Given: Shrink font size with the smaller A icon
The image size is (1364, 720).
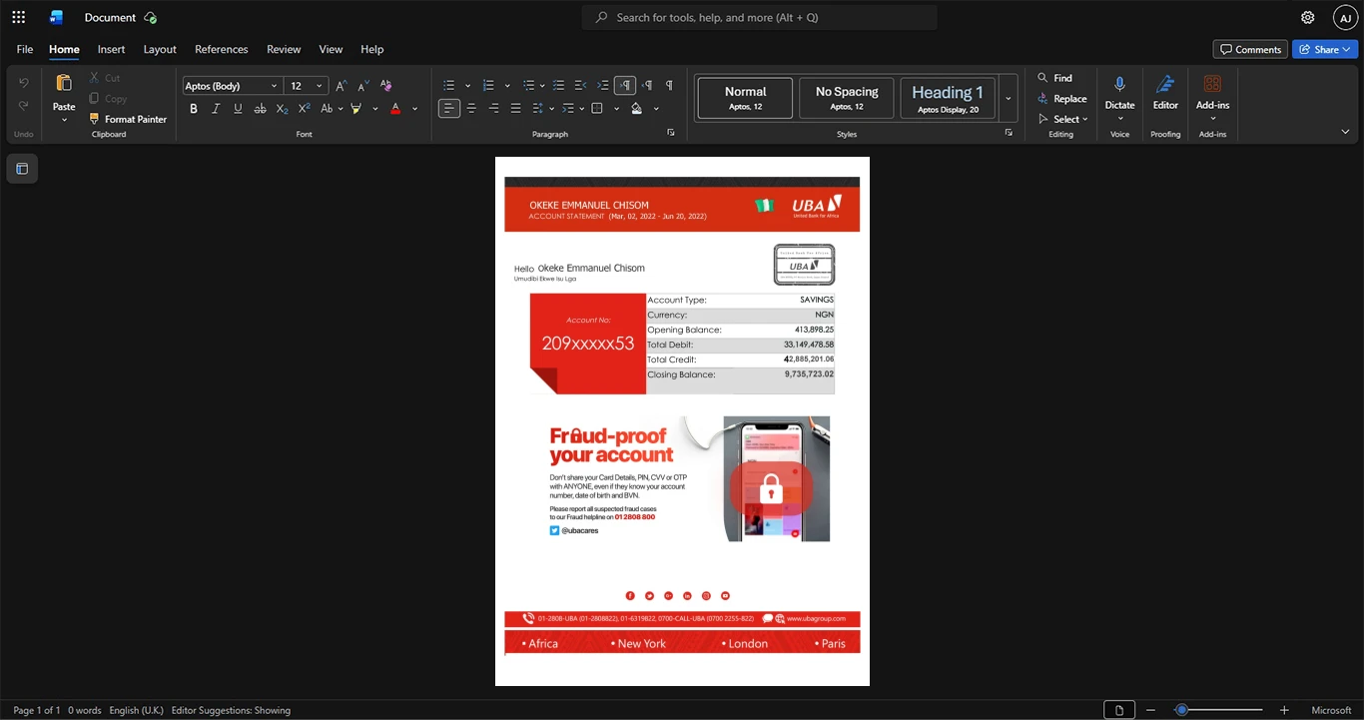Looking at the screenshot, I should coord(363,86).
